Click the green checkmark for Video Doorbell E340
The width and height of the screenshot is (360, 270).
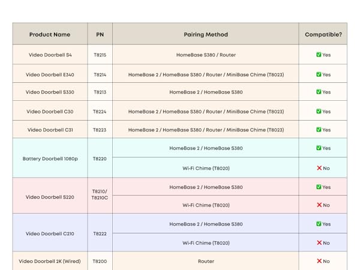[x=319, y=74]
